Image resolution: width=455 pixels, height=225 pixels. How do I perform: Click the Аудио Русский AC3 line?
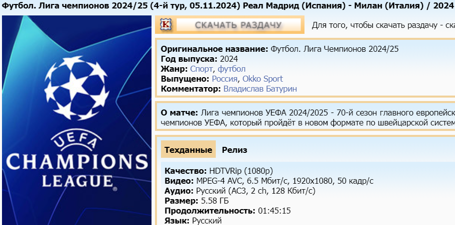240,191
